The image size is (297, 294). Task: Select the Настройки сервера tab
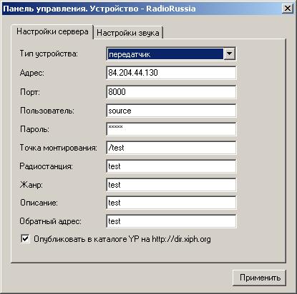[x=52, y=31]
